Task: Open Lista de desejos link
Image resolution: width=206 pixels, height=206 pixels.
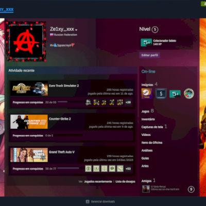Action: pos(125,181)
